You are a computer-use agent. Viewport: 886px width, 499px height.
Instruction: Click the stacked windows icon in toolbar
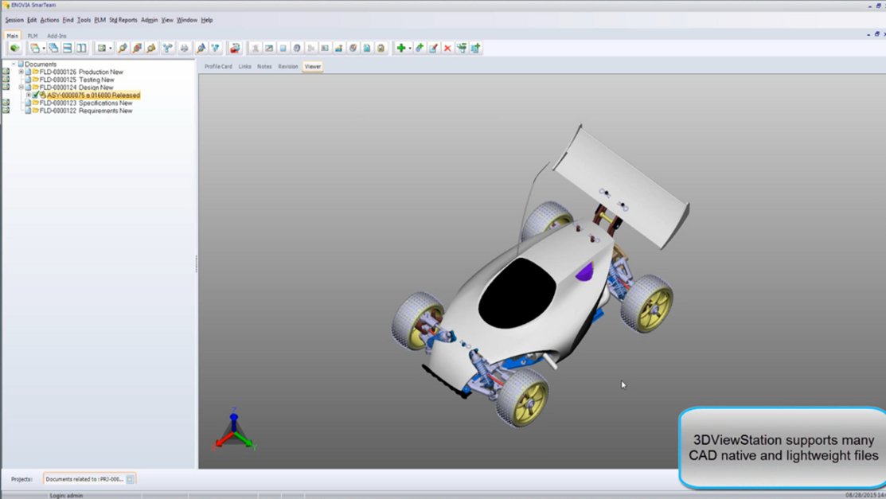pos(53,48)
